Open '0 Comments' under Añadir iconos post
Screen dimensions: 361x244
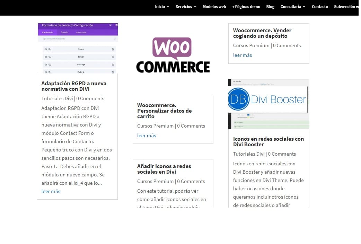tap(191, 181)
